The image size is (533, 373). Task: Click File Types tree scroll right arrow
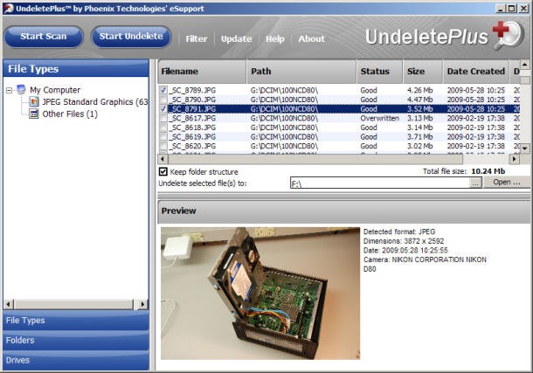click(142, 304)
